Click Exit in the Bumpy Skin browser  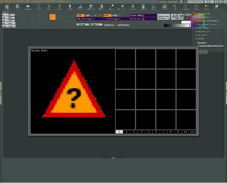tap(192, 132)
